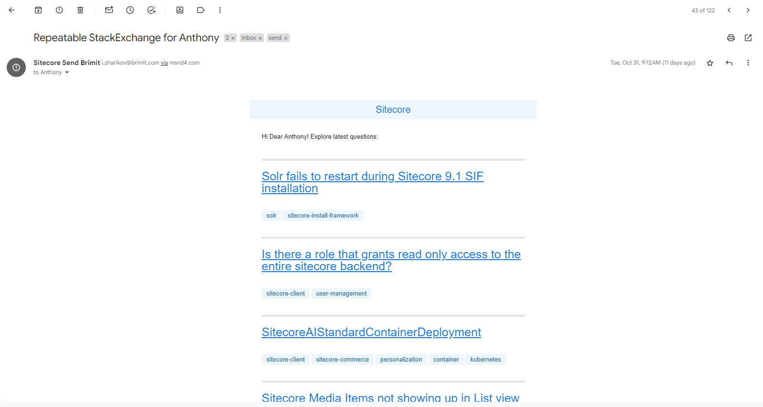The width and height of the screenshot is (763, 407).
Task: Open more message options menu
Action: click(748, 63)
